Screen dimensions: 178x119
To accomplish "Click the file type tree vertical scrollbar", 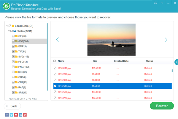I will 47,57.
